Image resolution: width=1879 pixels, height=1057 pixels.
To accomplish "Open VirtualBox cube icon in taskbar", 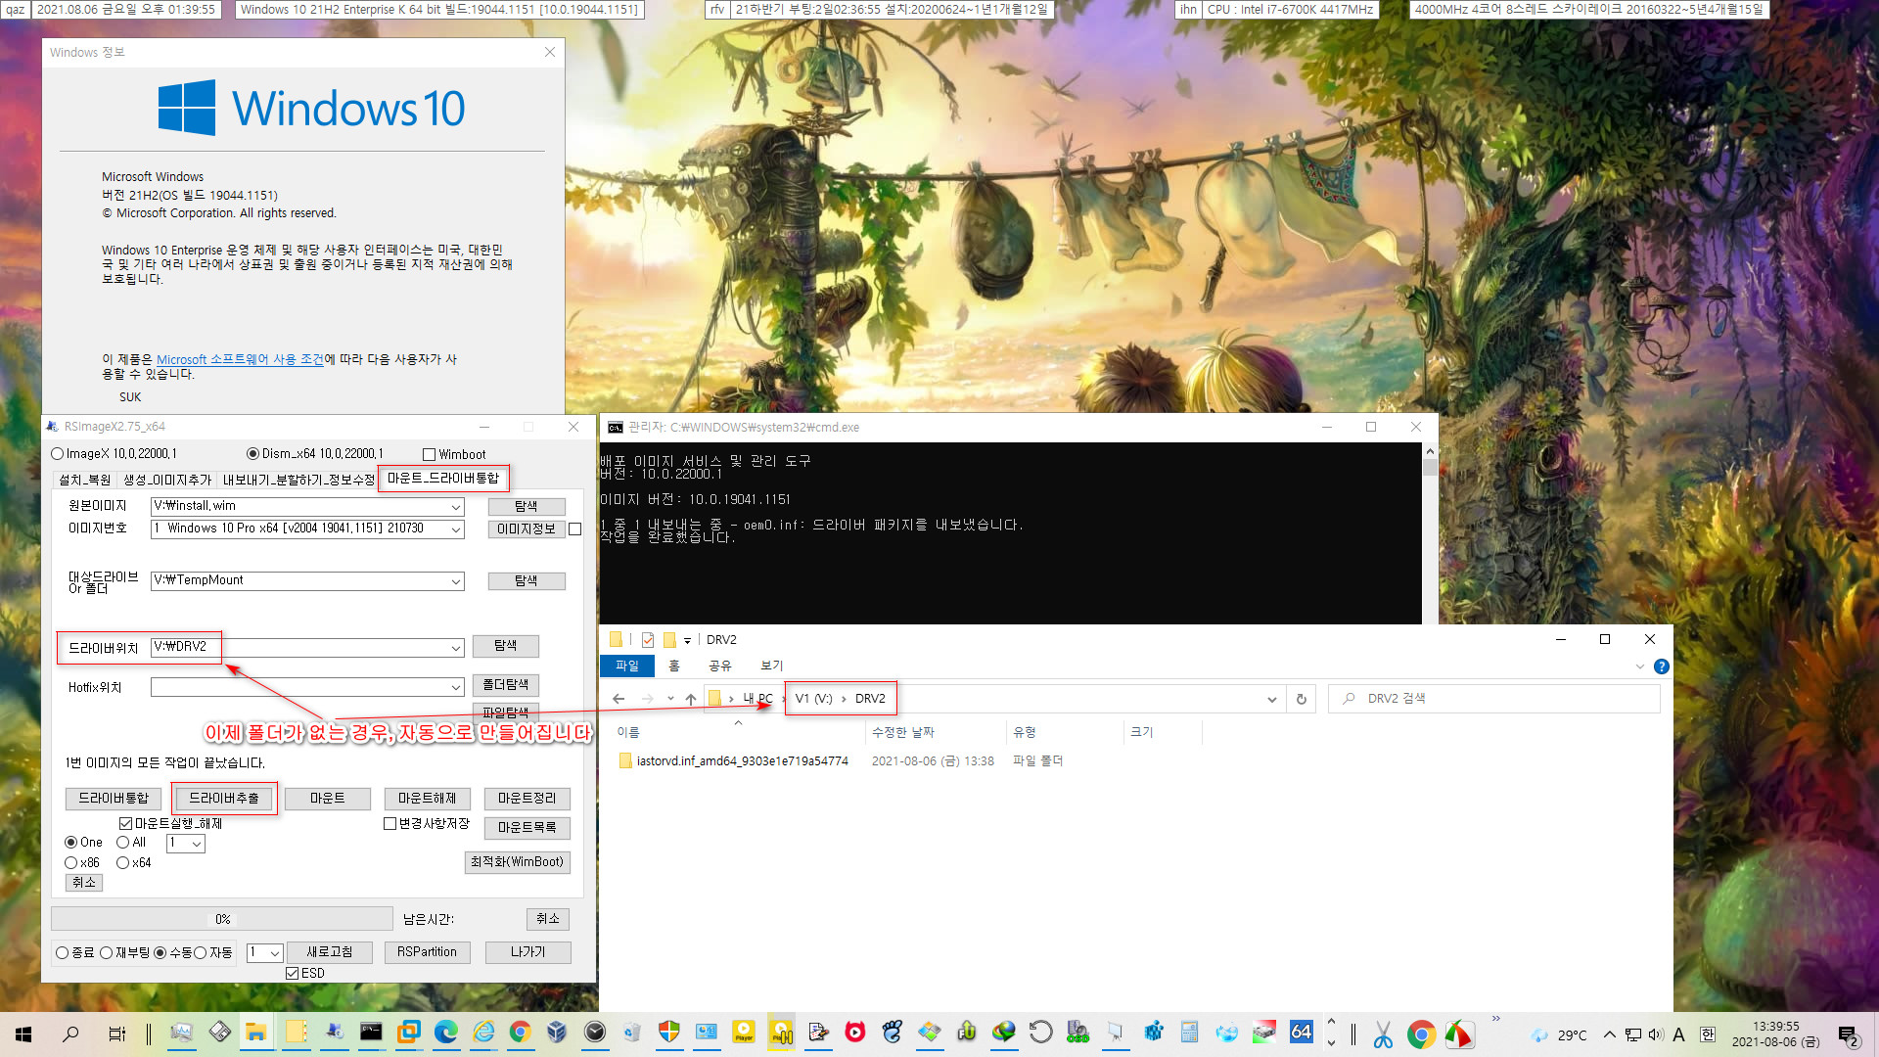I will click(x=557, y=1033).
